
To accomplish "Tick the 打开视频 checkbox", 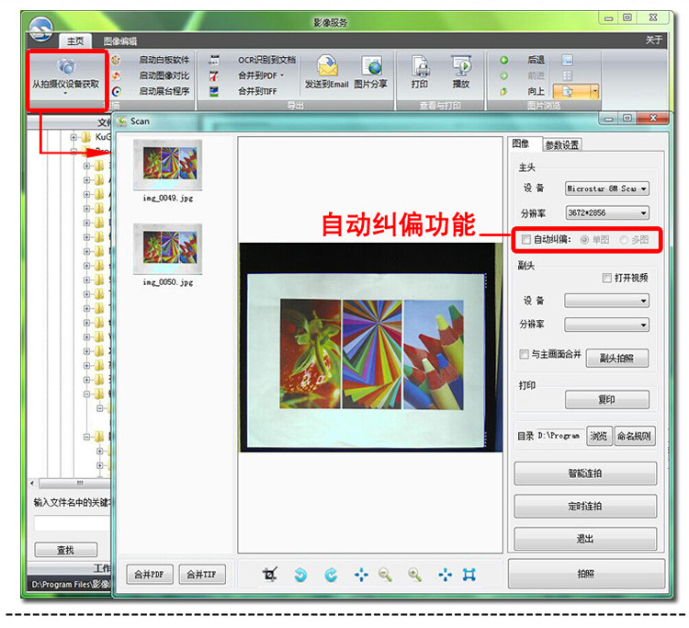I will click(607, 278).
